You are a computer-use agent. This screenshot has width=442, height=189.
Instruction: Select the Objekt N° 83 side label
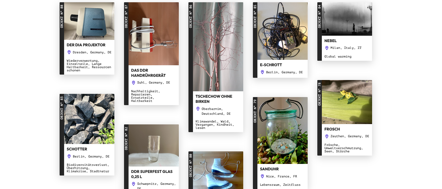(x=62, y=108)
